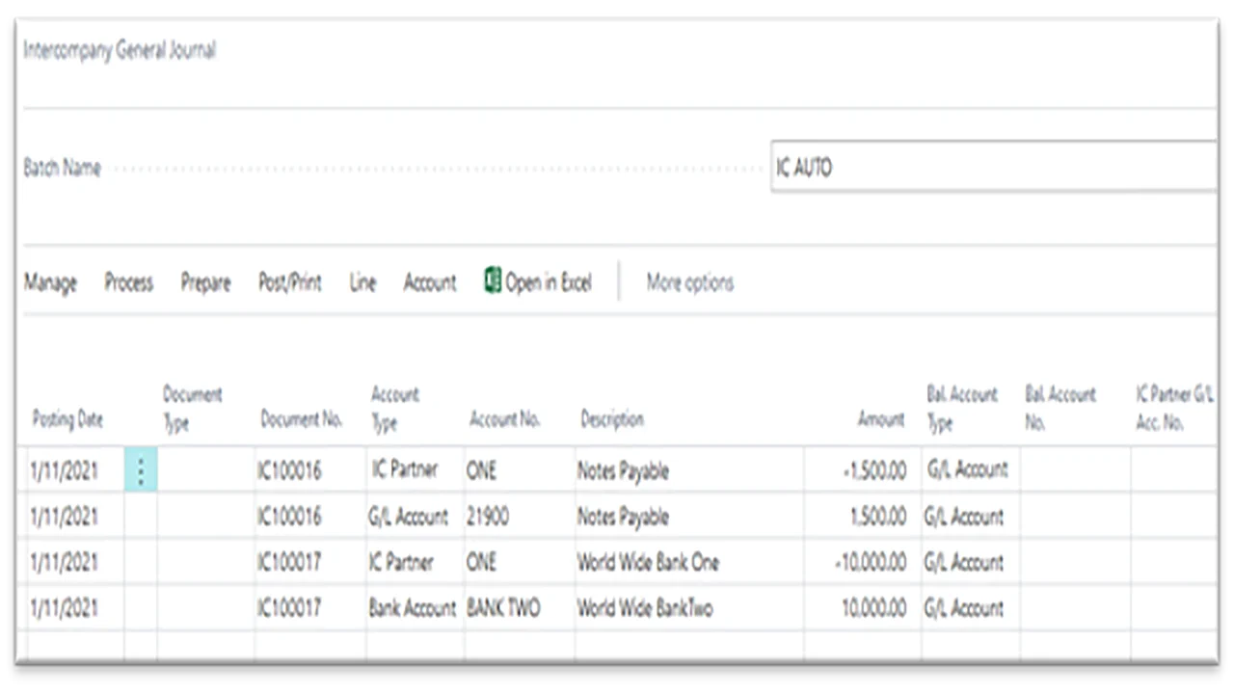1234x694 pixels.
Task: Open the Account menu
Action: tap(430, 283)
